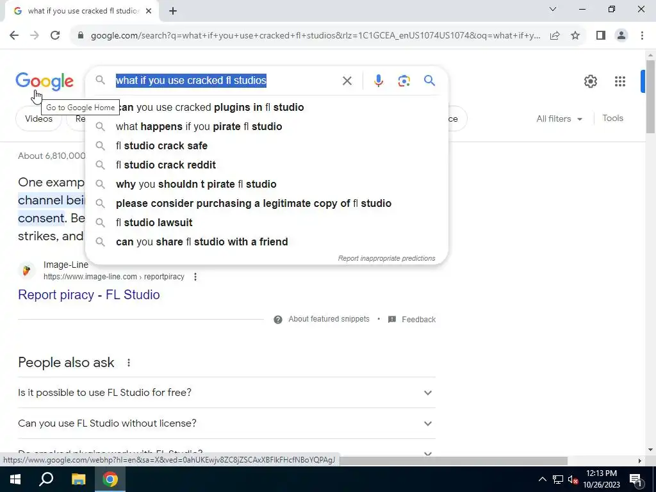Open Windows taskbar search
Viewport: 656px width, 492px height.
coord(46,479)
